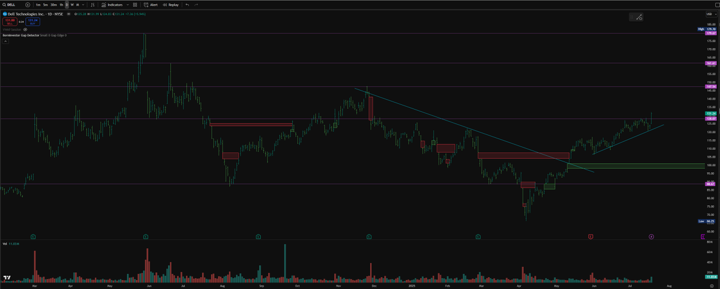
Task: Click the redo arrow
Action: pyautogui.click(x=196, y=5)
